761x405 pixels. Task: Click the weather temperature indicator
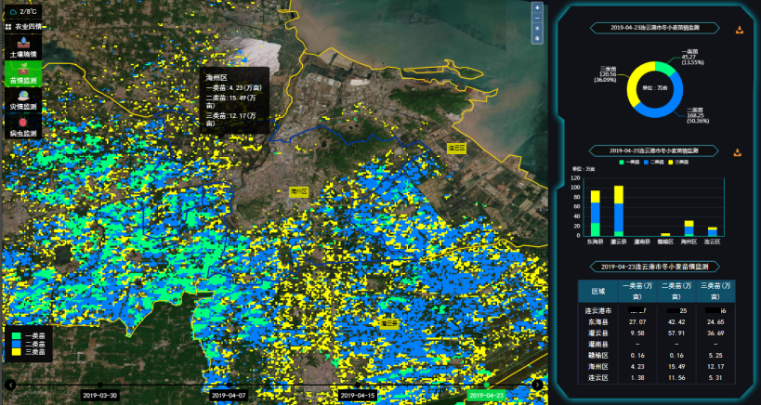[22, 11]
